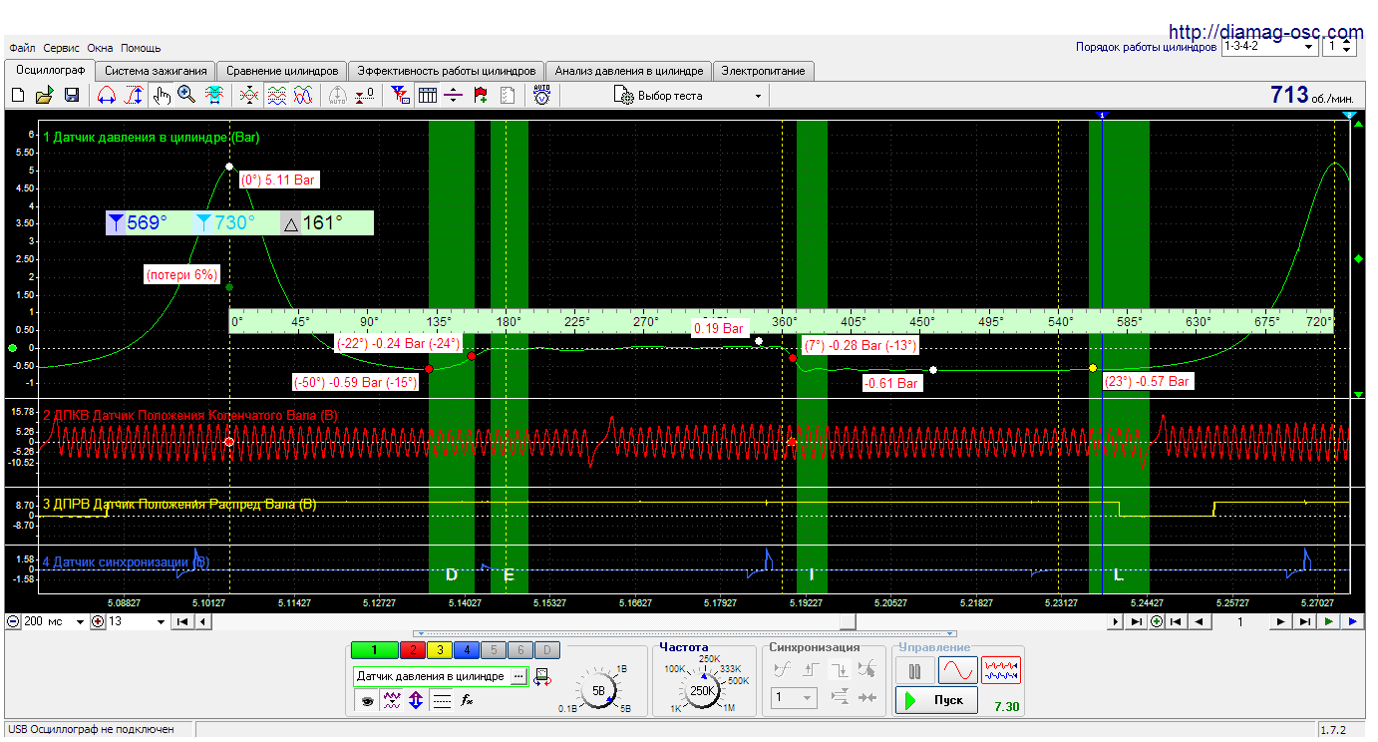Click the stacked red-blue waveforms icon
Screen dimensions: 1378x742
click(277, 96)
